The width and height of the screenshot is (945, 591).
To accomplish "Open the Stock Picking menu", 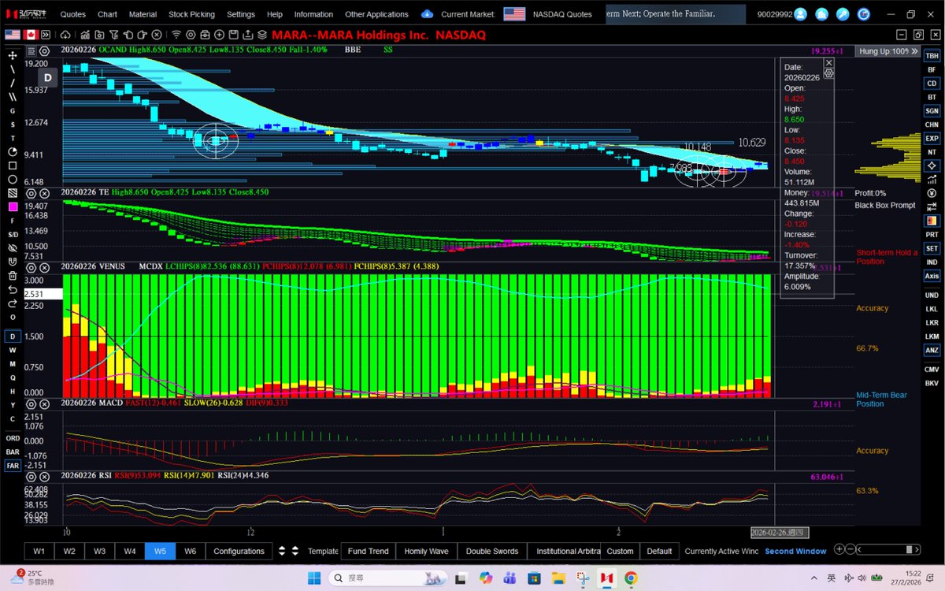I will click(x=191, y=14).
